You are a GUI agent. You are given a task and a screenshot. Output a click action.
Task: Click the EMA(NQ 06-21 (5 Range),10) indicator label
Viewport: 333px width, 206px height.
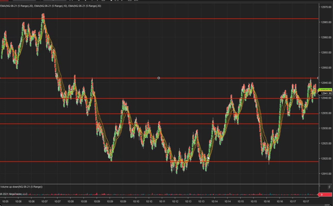pyautogui.click(x=51, y=6)
